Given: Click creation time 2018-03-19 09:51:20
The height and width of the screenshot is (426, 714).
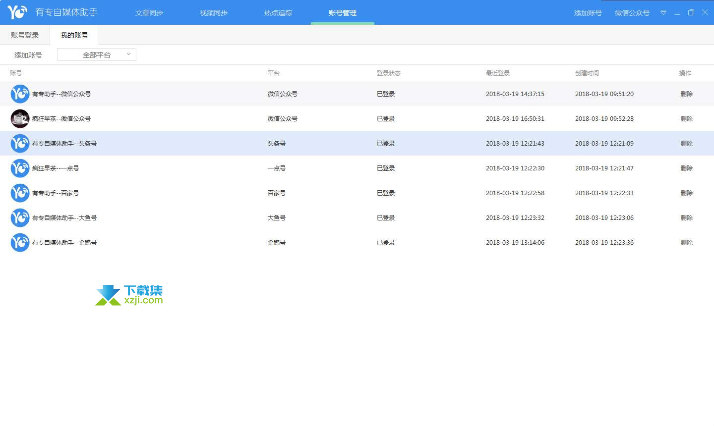Looking at the screenshot, I should click(604, 94).
